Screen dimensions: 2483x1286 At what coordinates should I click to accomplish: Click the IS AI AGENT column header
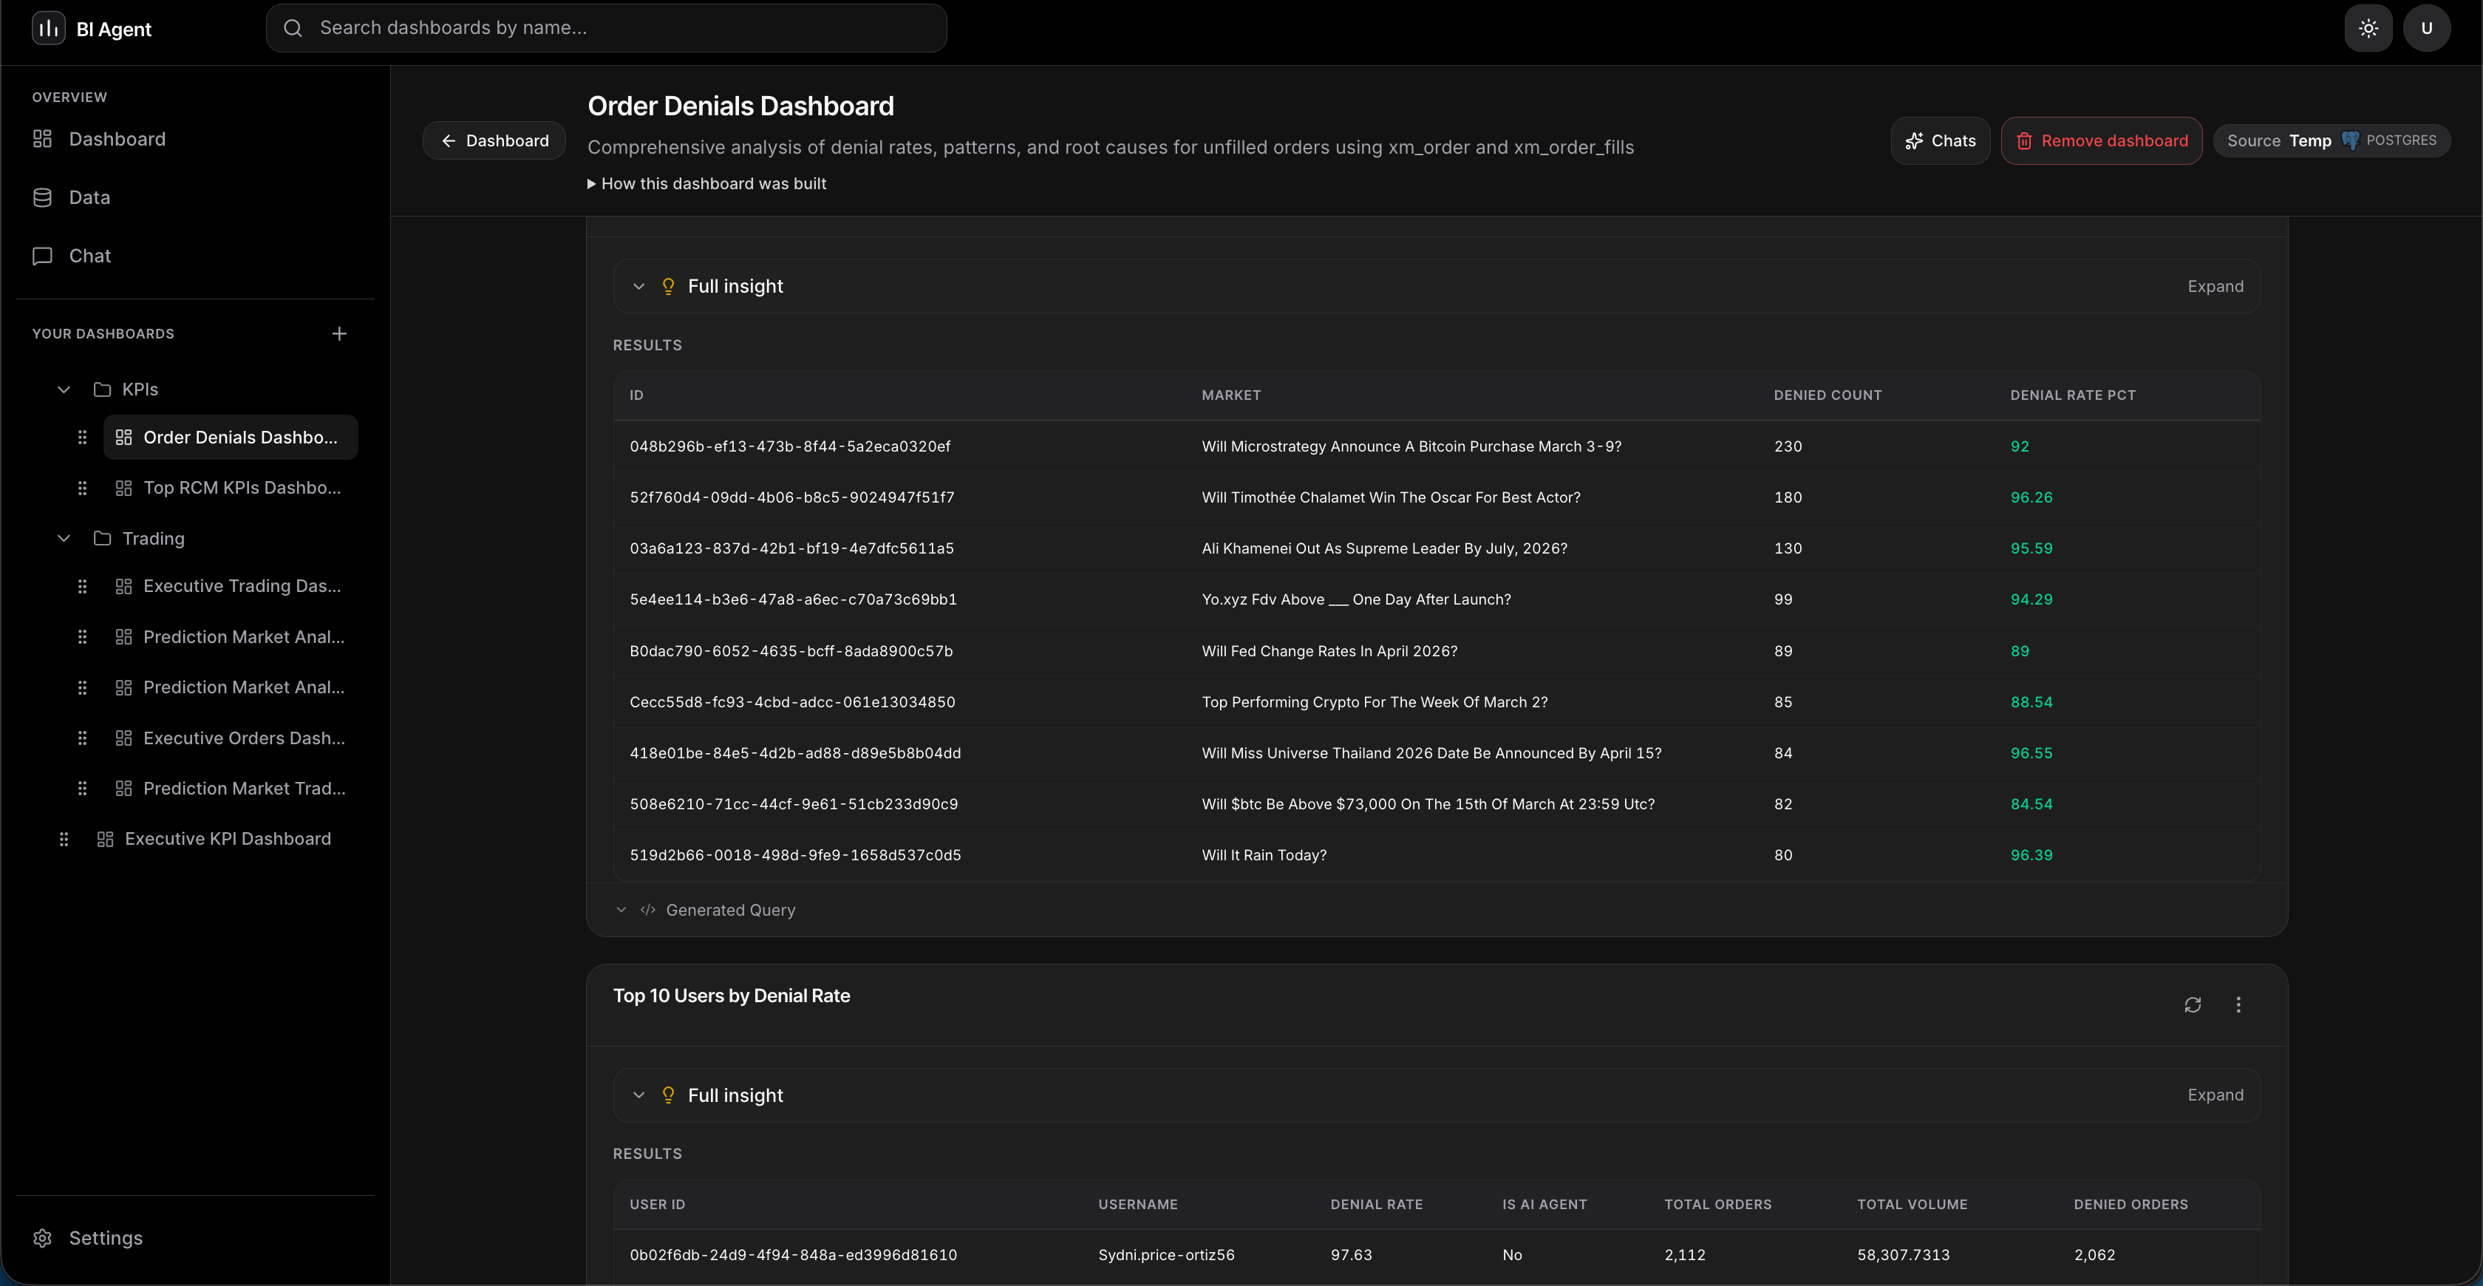tap(1544, 1205)
